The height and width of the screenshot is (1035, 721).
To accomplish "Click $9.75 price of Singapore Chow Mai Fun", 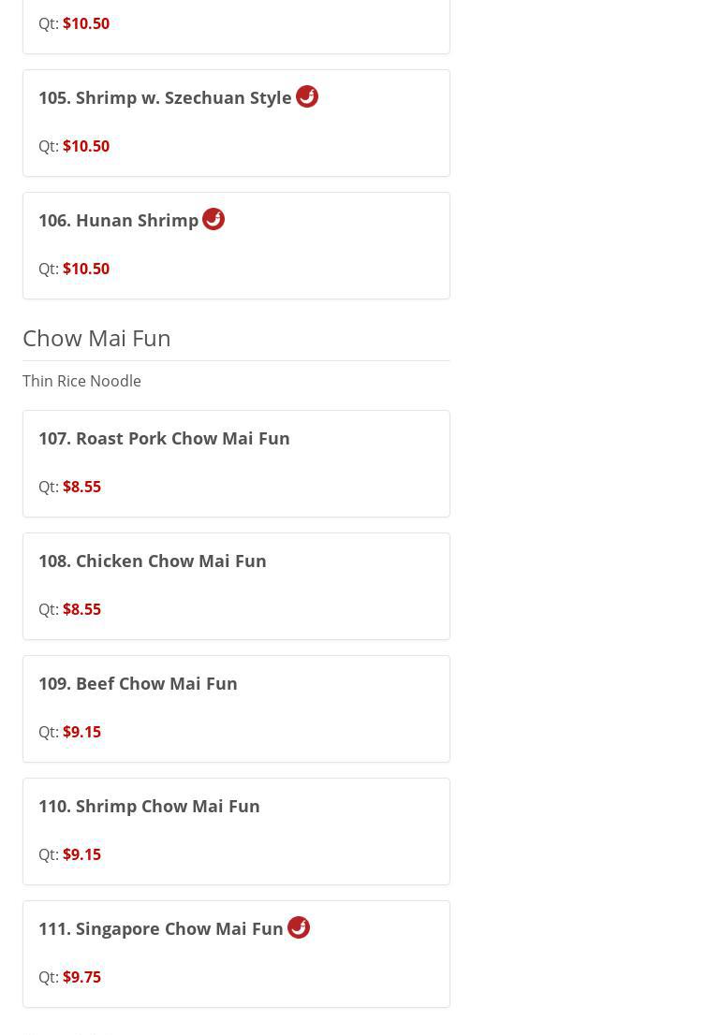I will [x=81, y=977].
